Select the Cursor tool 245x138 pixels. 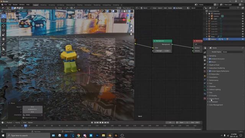pyautogui.click(x=3, y=21)
